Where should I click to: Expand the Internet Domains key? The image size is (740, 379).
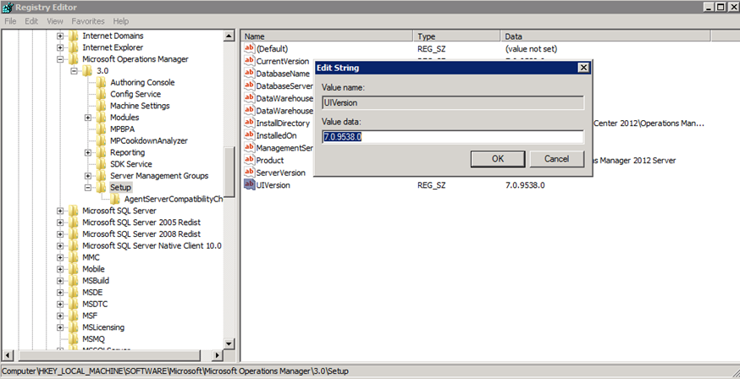(60, 36)
